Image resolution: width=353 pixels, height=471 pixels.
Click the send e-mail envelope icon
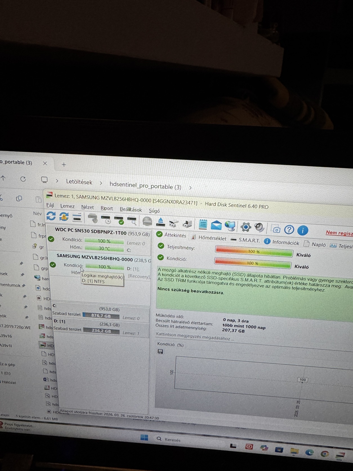click(216, 225)
